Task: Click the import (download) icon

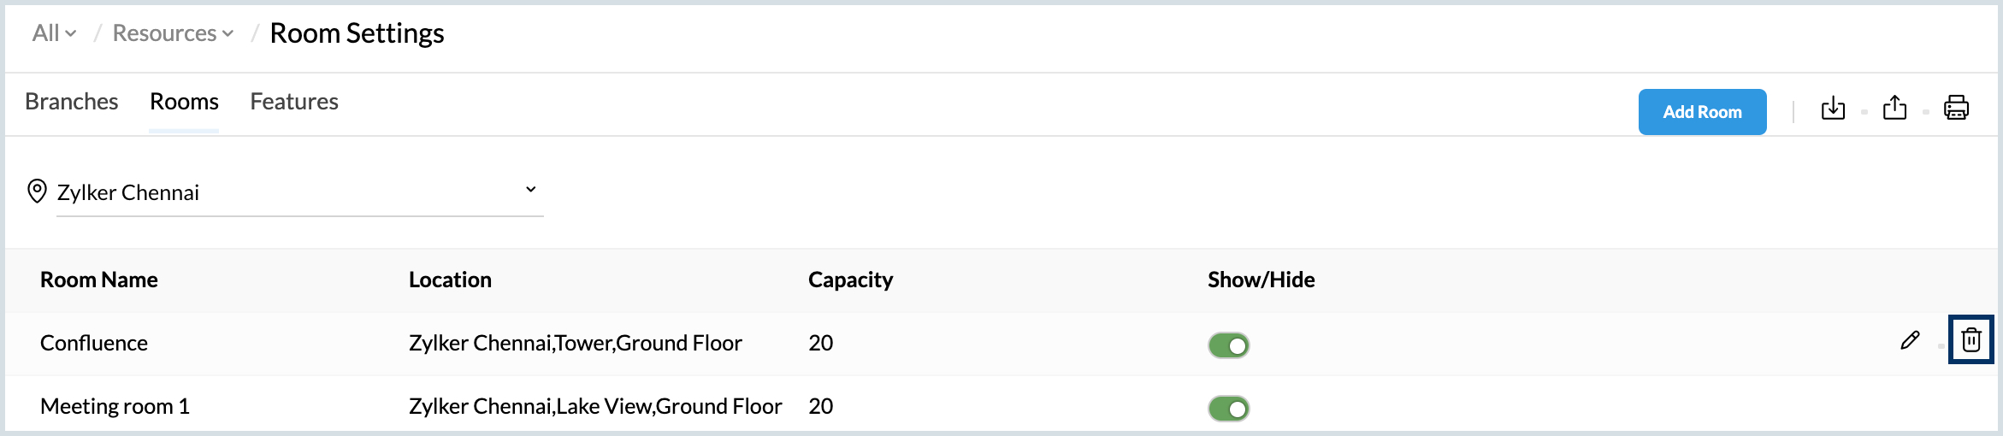Action: click(x=1833, y=109)
